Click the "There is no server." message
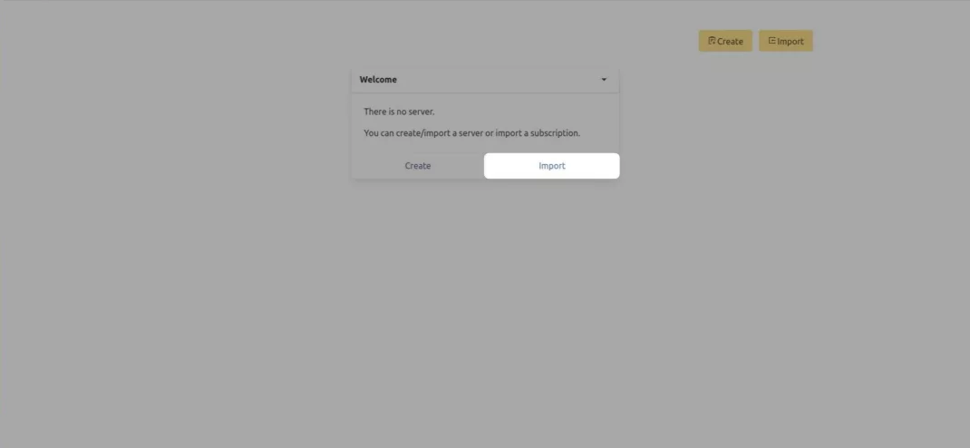Screen dimensions: 970x448 tap(399, 112)
